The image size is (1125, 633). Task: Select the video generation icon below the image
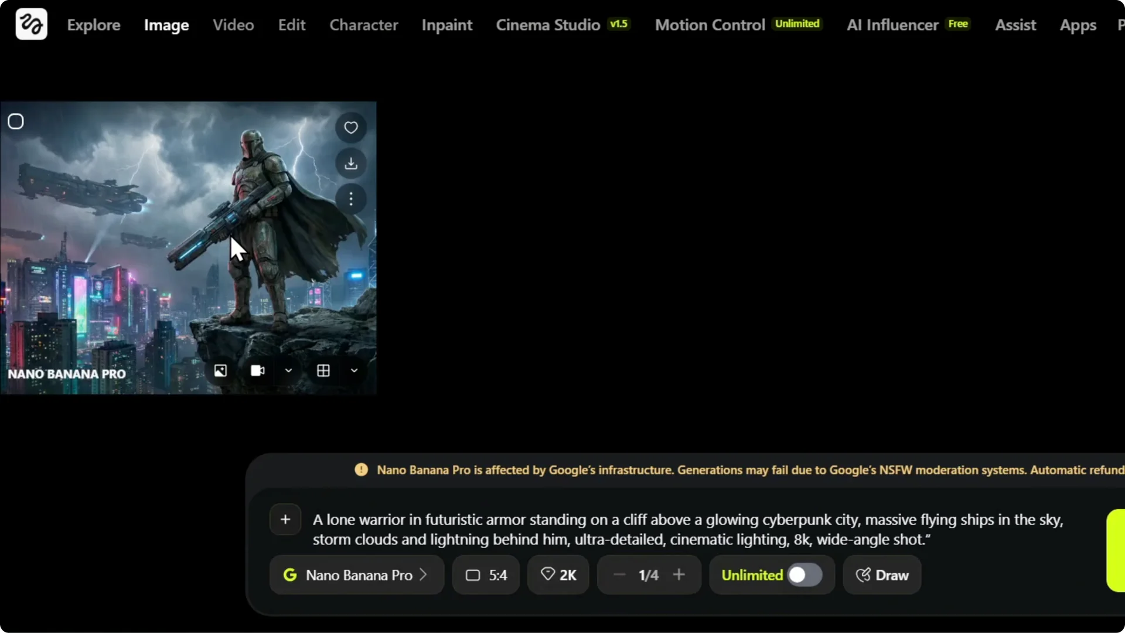pyautogui.click(x=257, y=370)
